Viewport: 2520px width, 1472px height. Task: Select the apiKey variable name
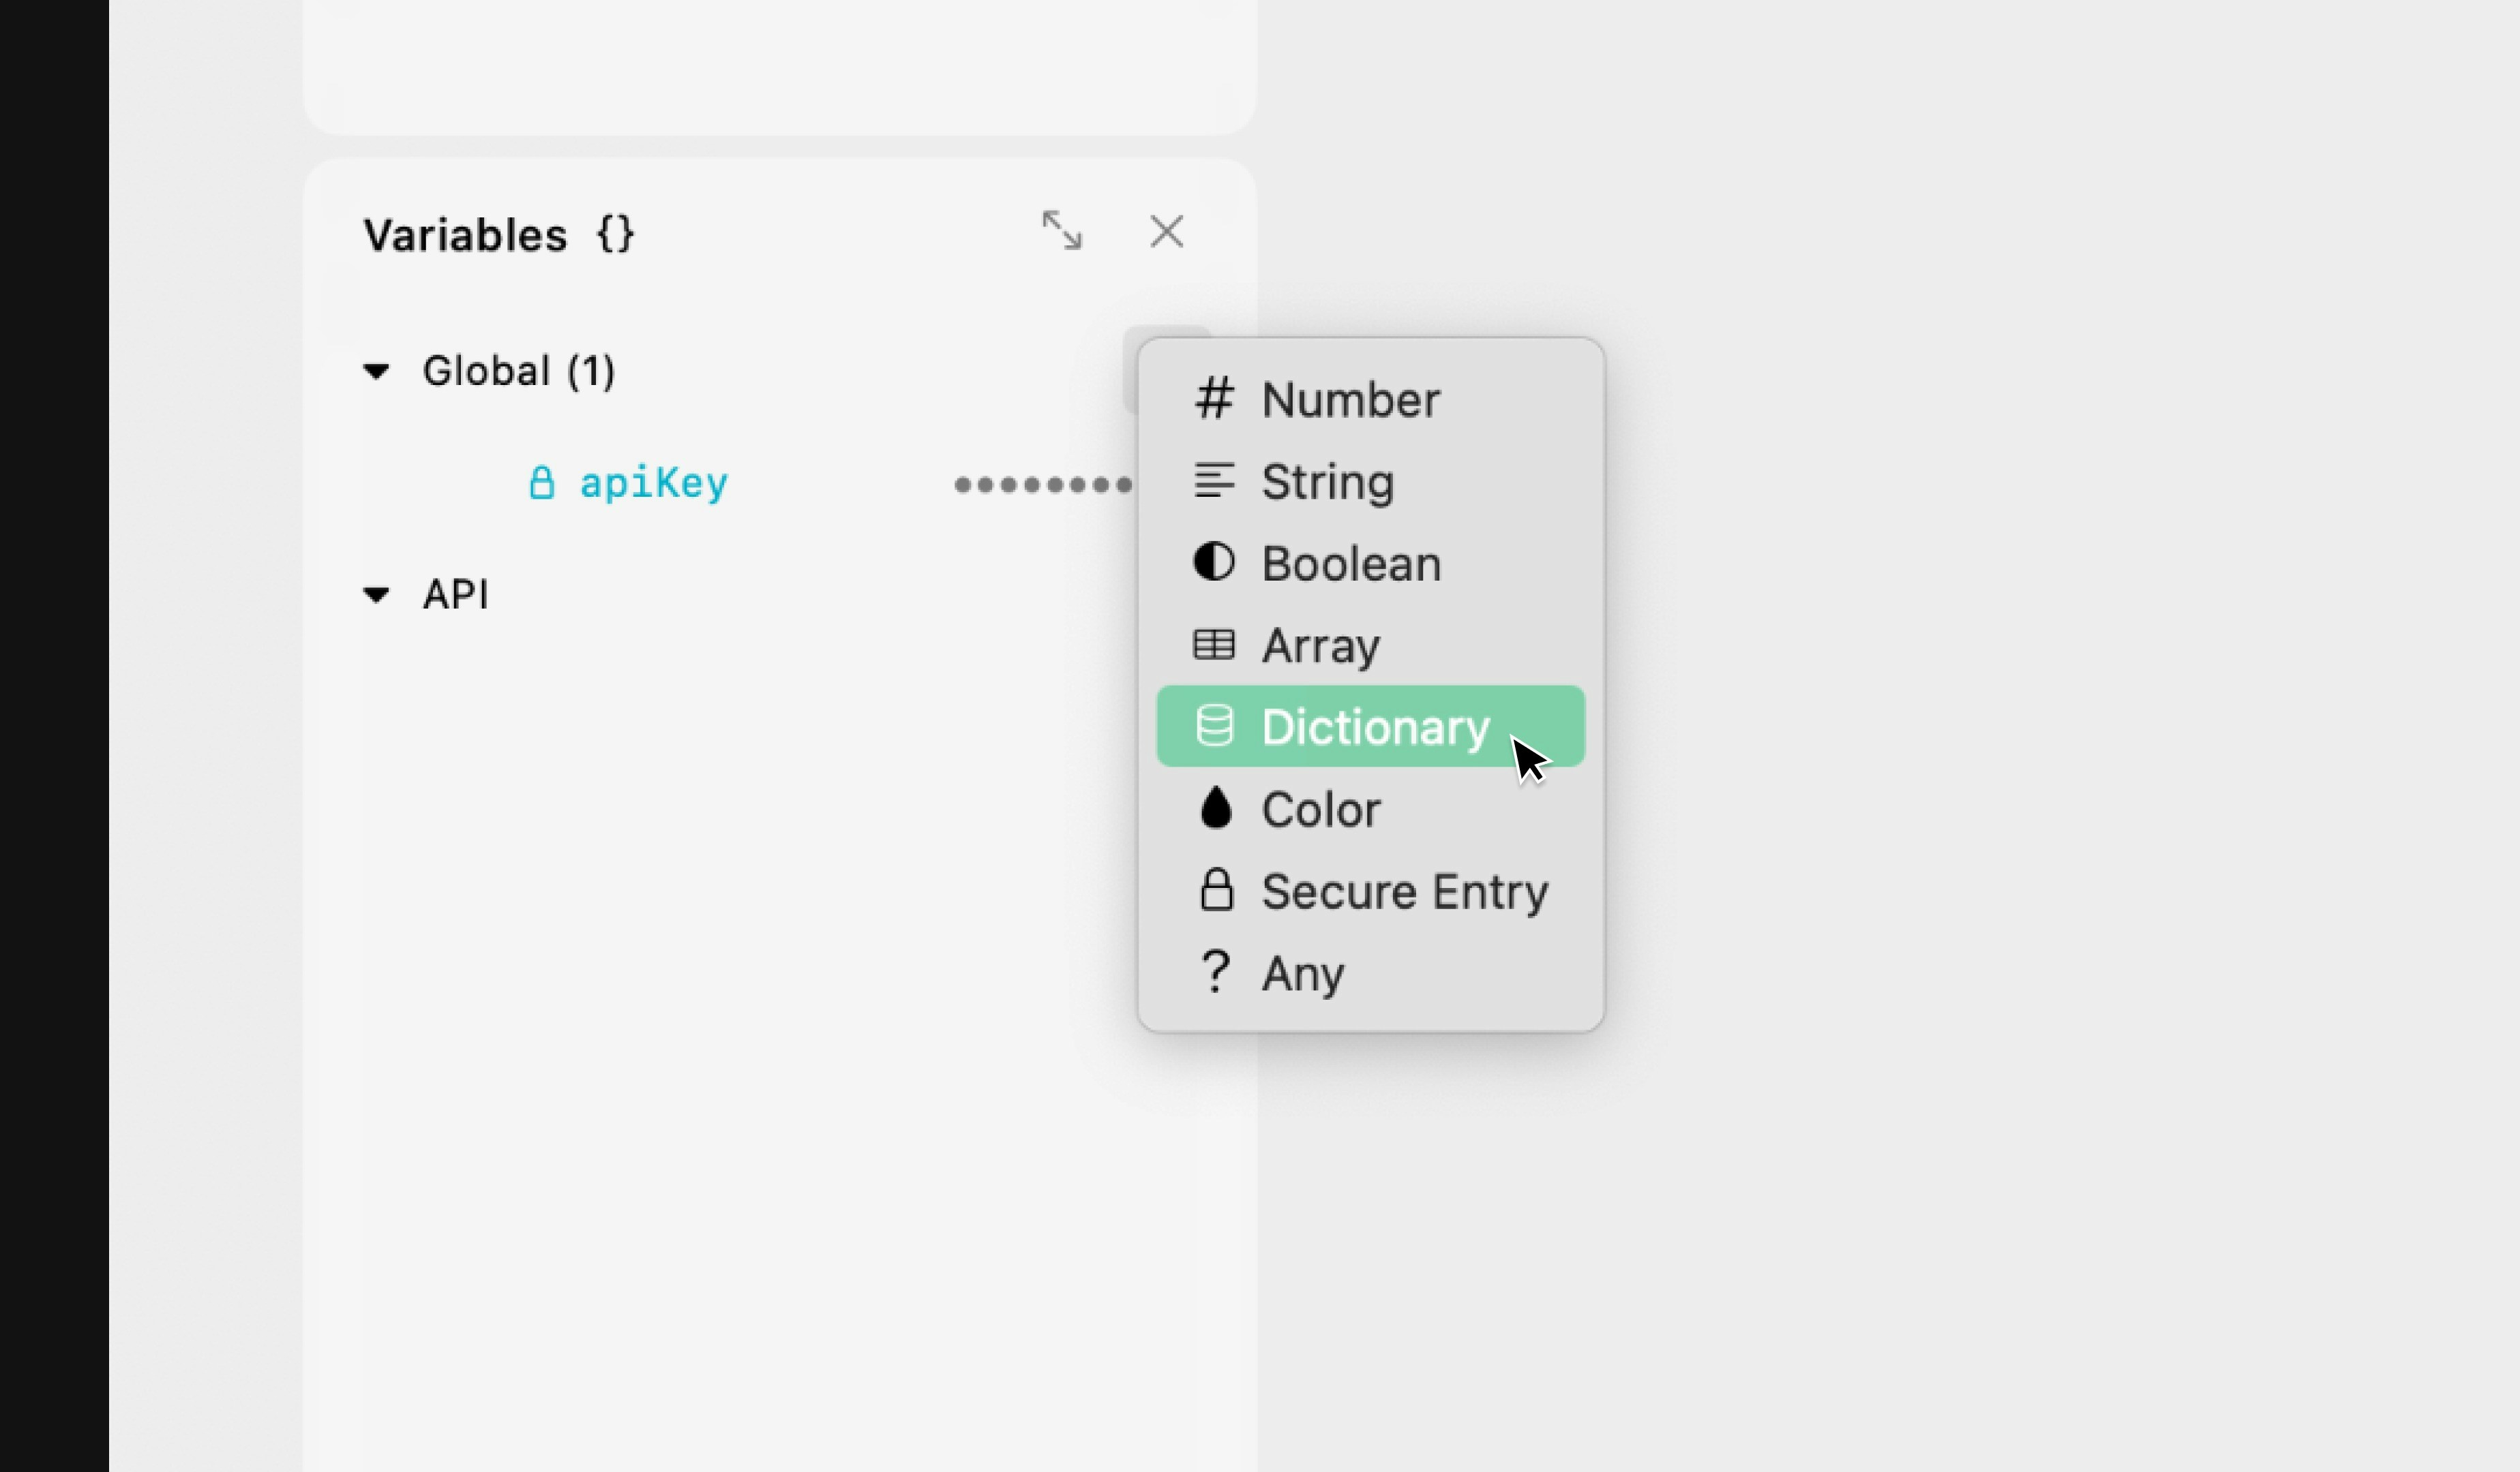(x=654, y=484)
